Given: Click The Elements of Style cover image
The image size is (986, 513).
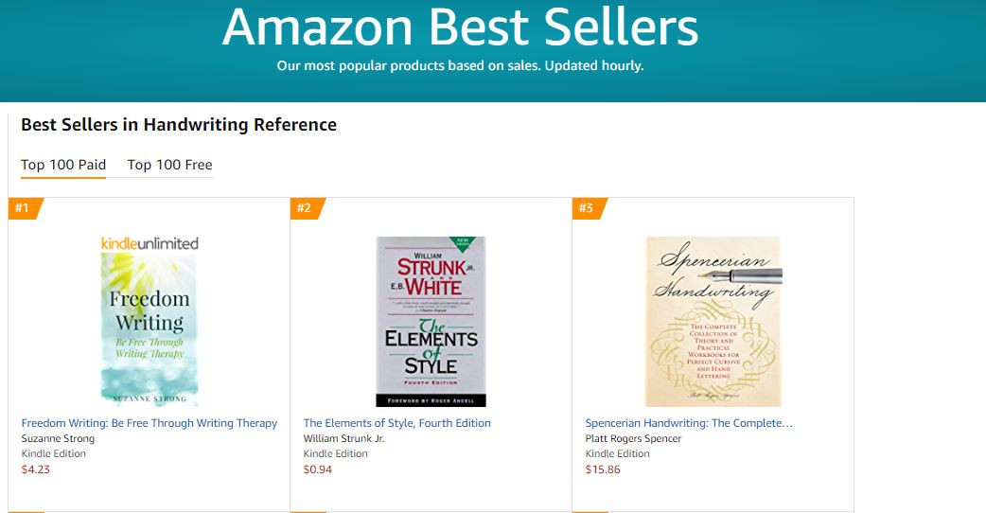Looking at the screenshot, I should (x=431, y=322).
